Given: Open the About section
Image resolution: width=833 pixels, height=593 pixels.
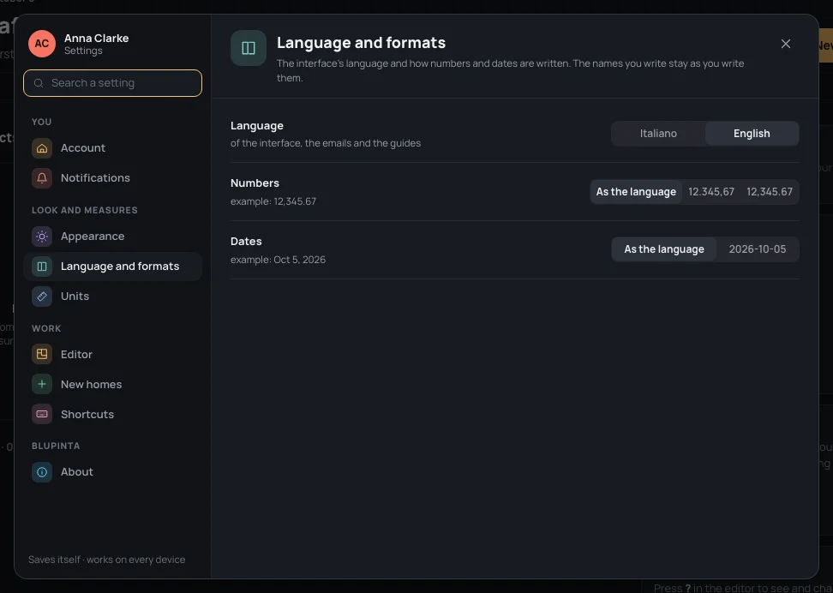Looking at the screenshot, I should [112, 472].
